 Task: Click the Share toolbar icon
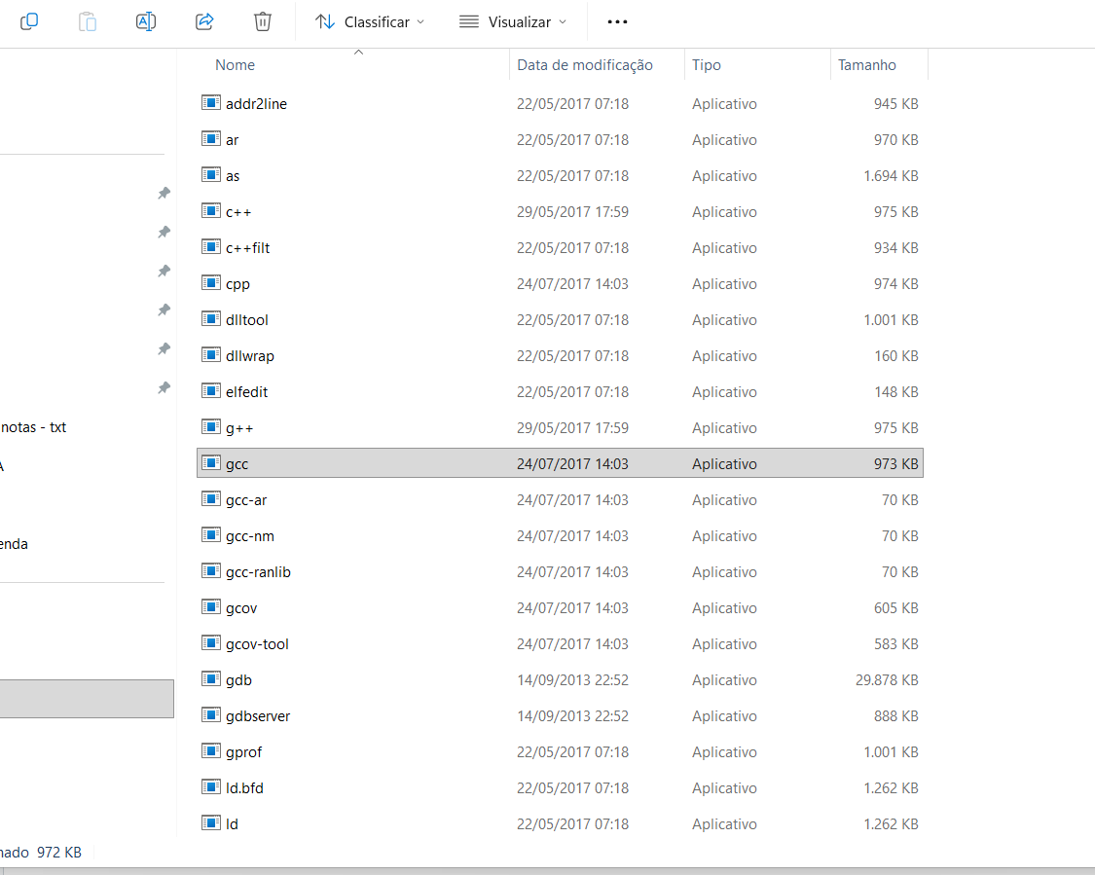click(204, 21)
